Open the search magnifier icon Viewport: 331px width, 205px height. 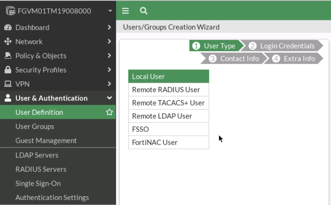(x=143, y=11)
